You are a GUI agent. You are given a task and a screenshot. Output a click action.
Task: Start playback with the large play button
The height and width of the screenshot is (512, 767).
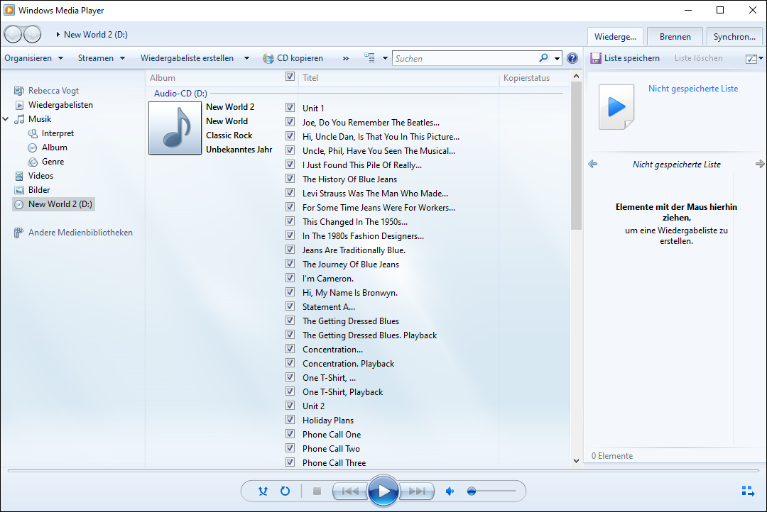pos(383,491)
